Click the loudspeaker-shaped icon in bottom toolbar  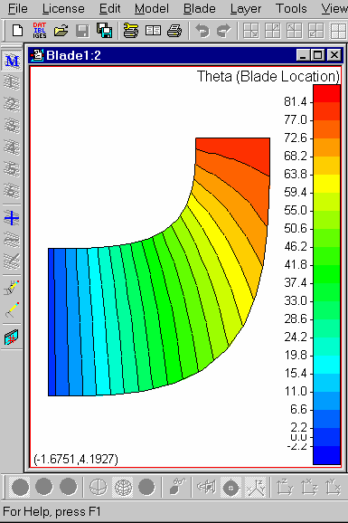[x=206, y=488]
